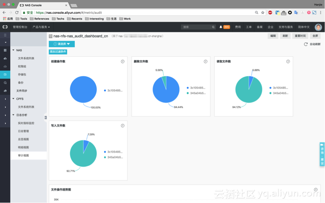Collapse the CPFS tree section
Image resolution: width=325 pixels, height=203 pixels.
(14, 99)
